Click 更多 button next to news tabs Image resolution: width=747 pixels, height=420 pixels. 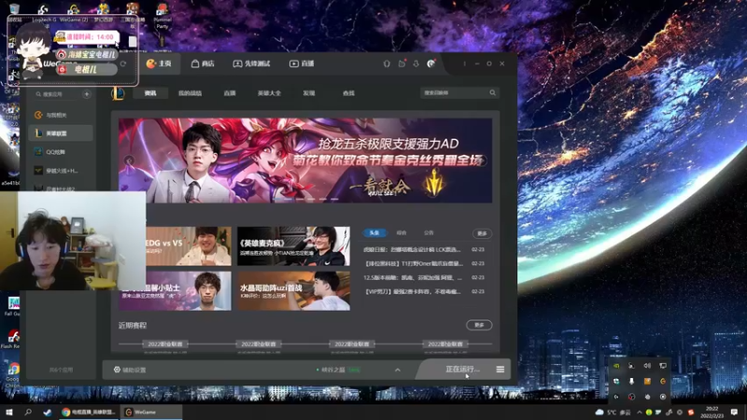[482, 233]
